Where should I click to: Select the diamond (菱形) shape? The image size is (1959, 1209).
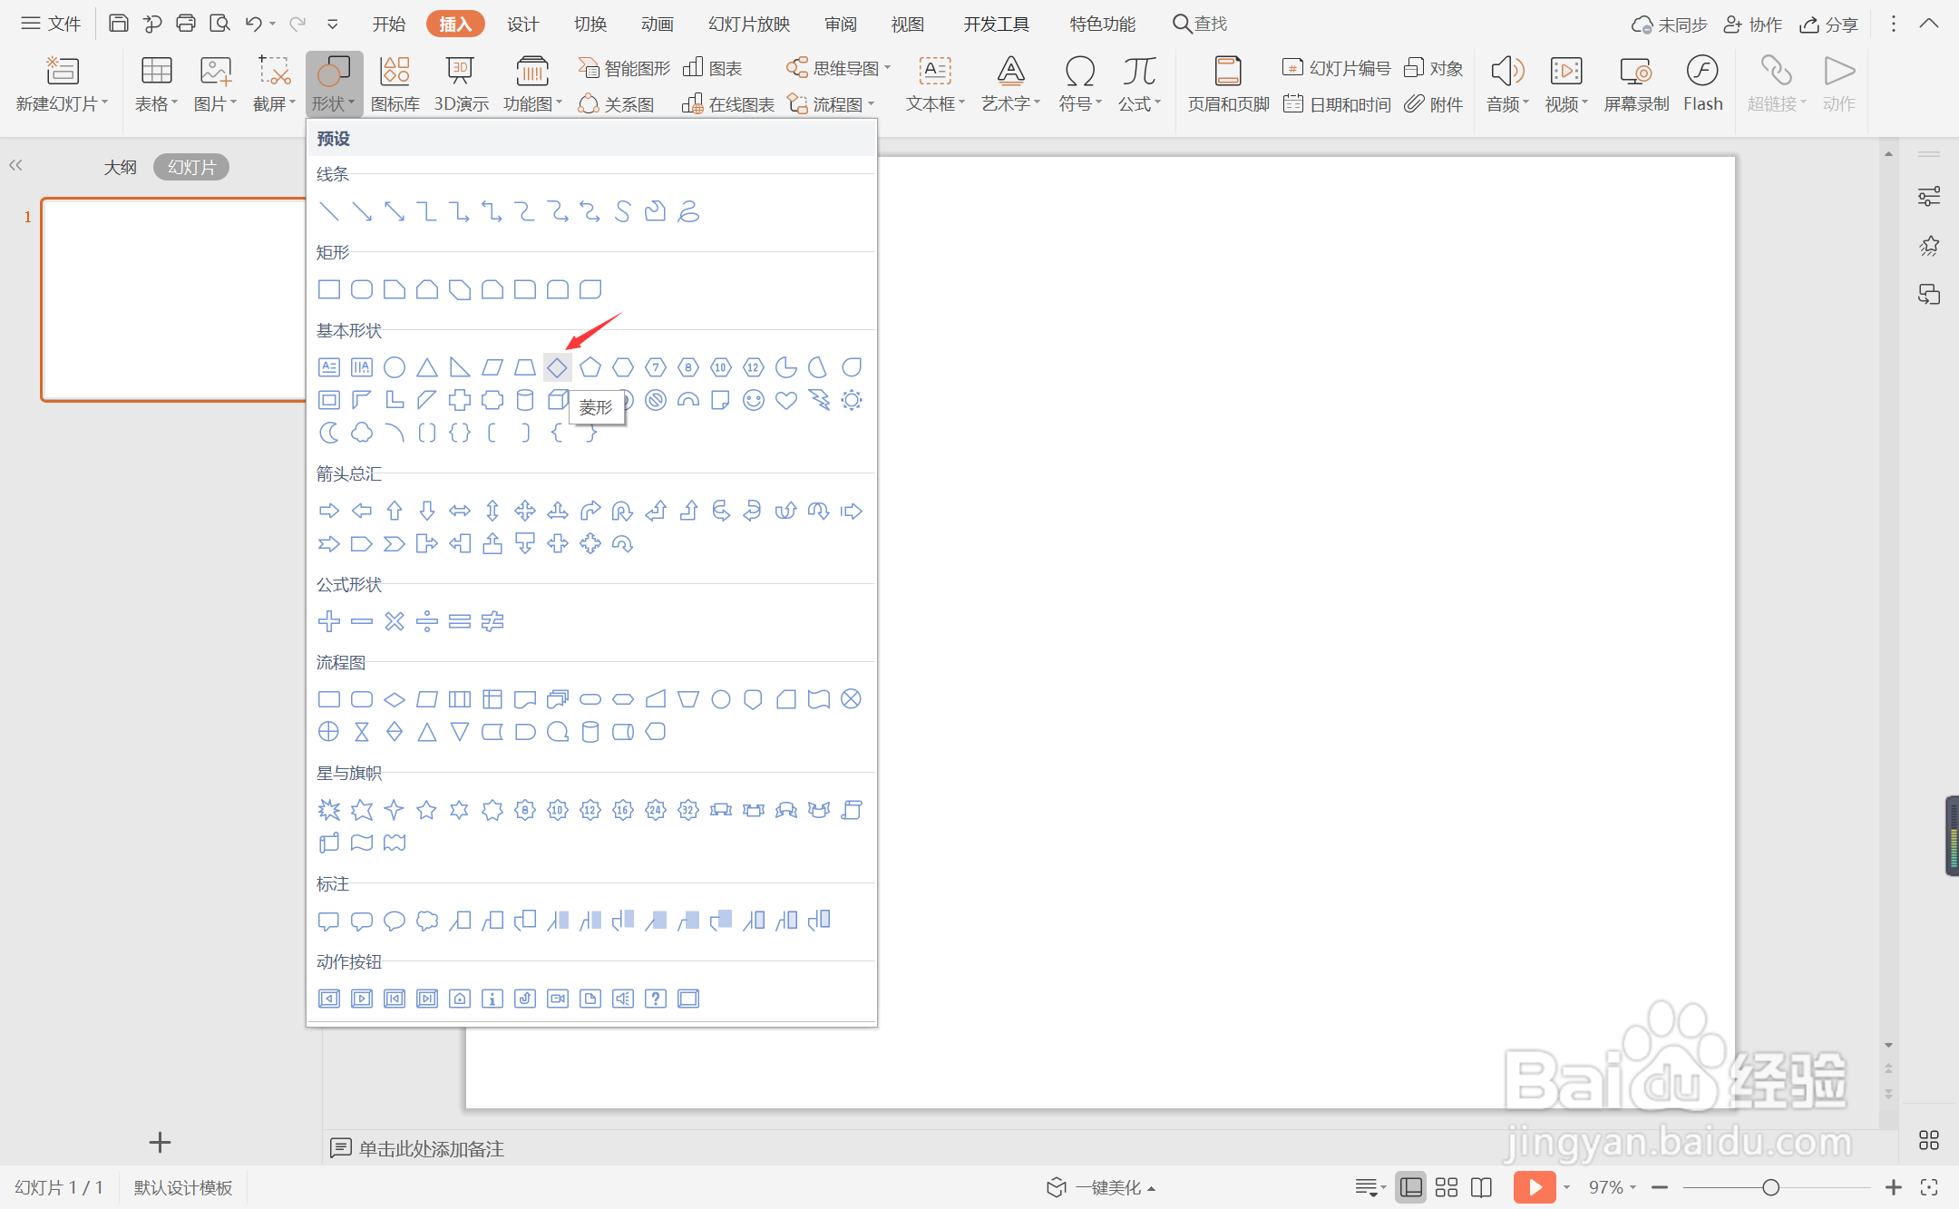coord(557,367)
